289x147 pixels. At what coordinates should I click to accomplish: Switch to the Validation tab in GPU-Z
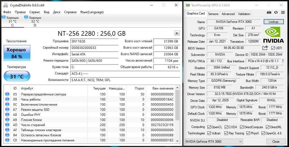(x=244, y=14)
